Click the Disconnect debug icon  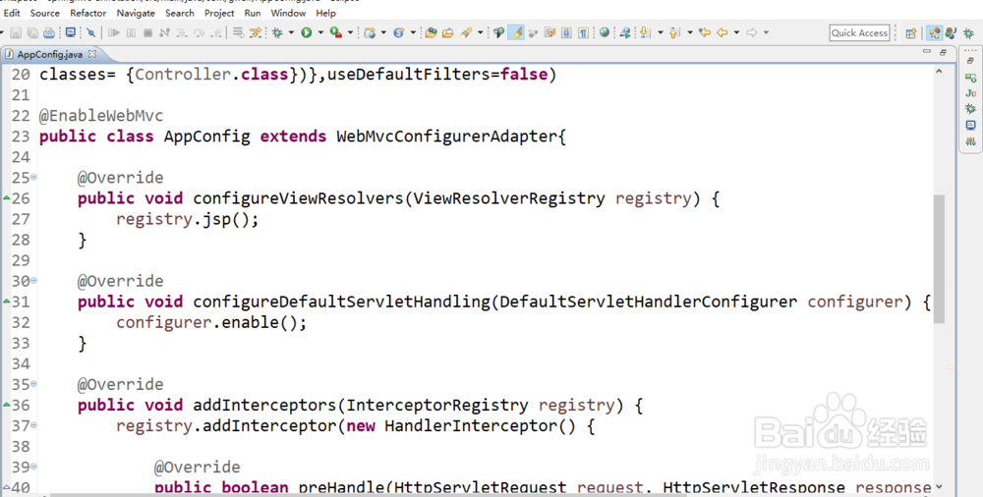click(x=164, y=32)
